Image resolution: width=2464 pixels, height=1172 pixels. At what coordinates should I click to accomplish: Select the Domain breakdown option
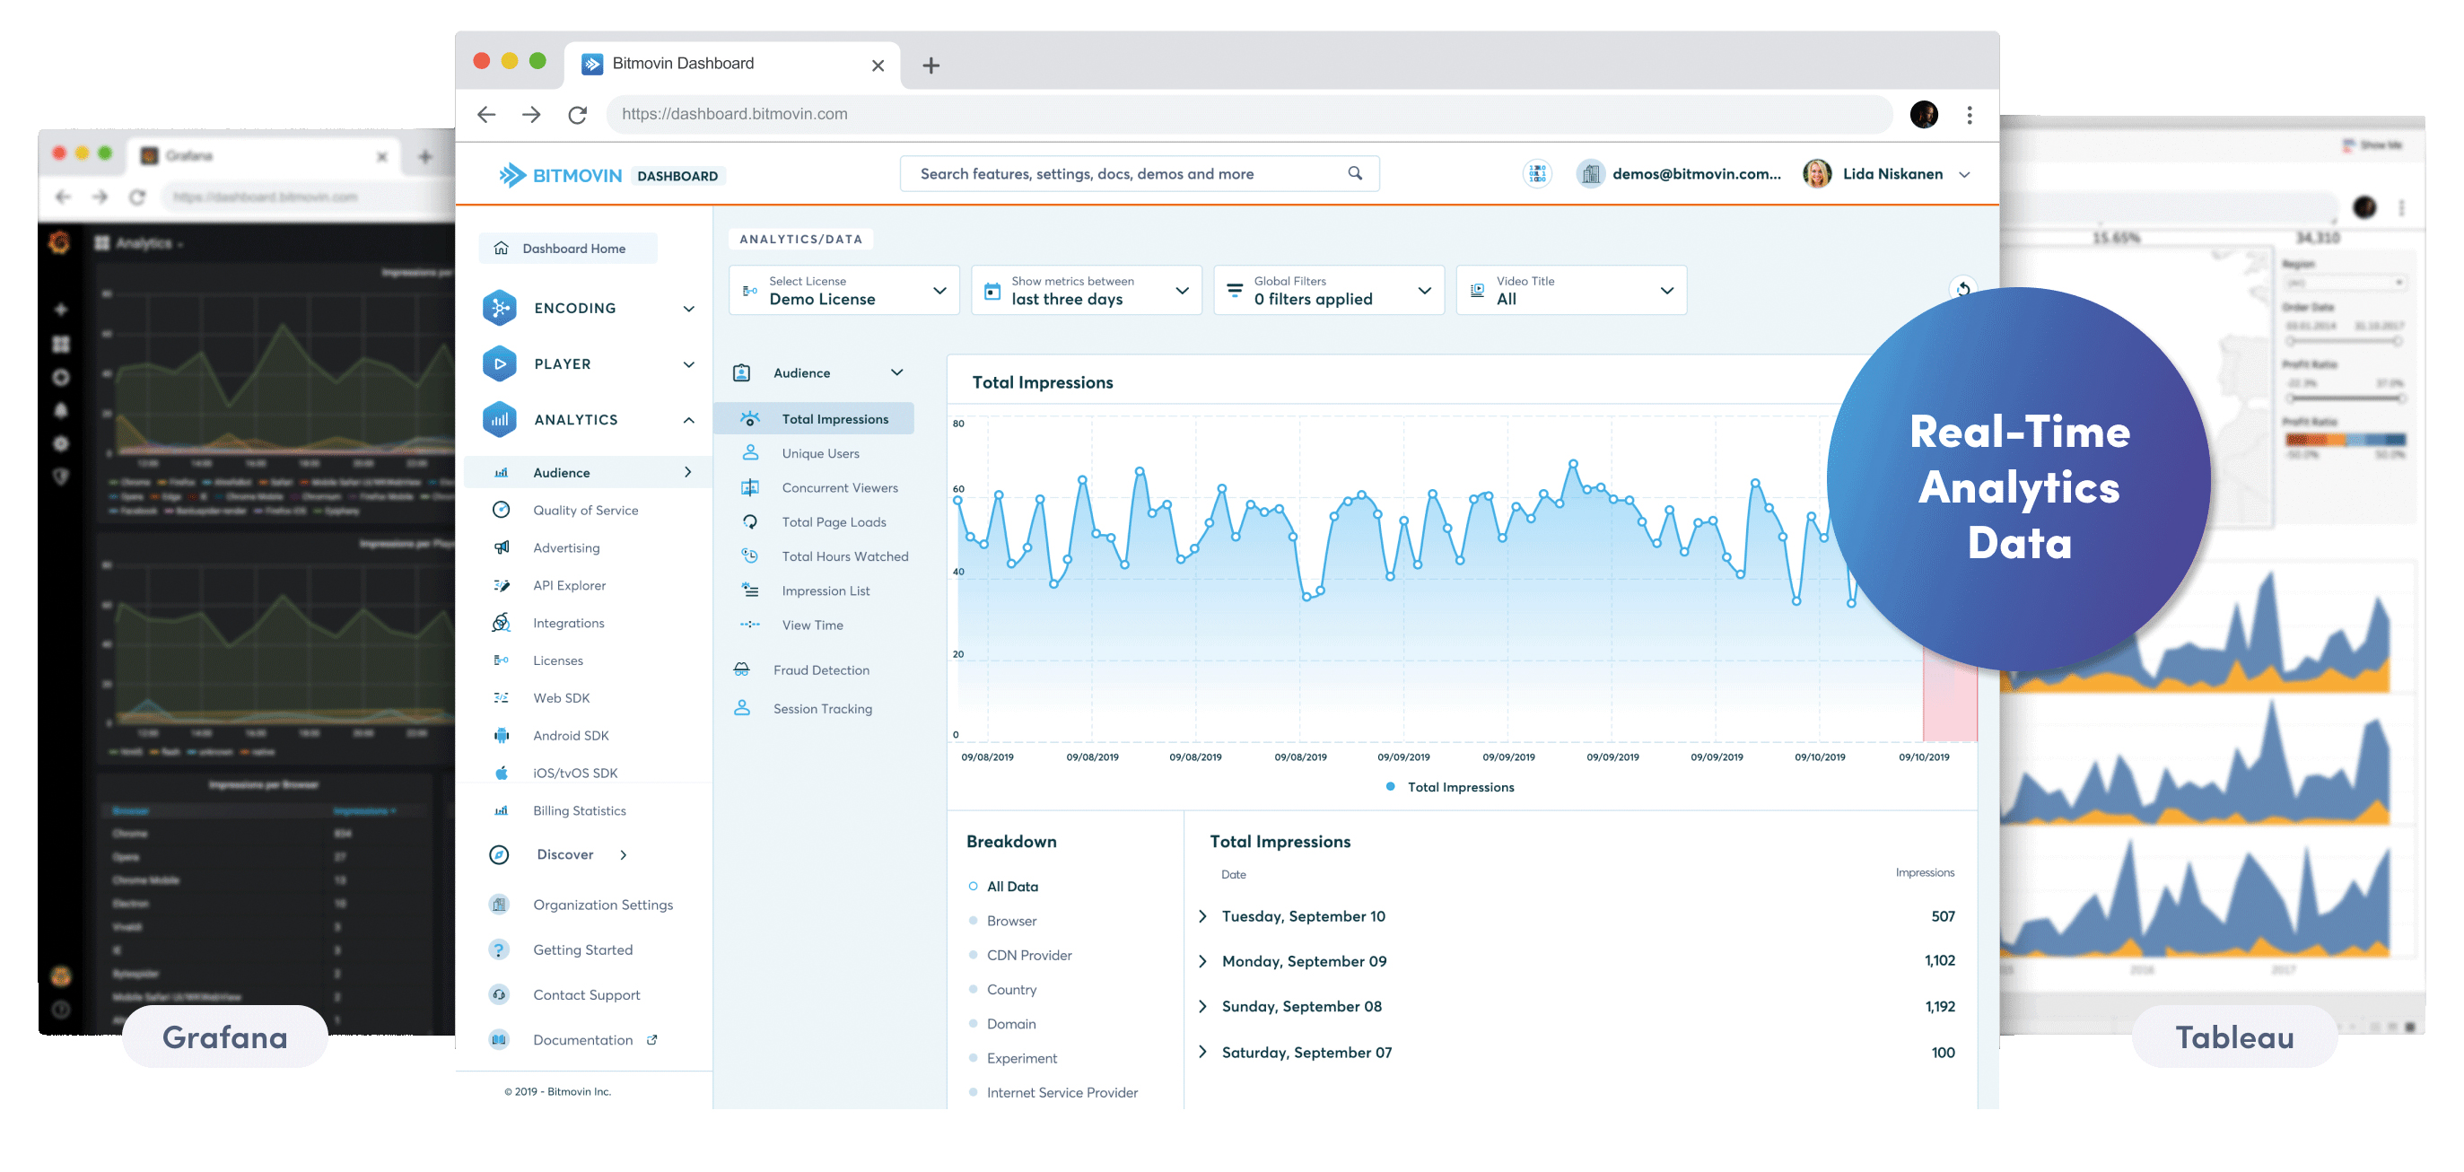[x=1002, y=1024]
